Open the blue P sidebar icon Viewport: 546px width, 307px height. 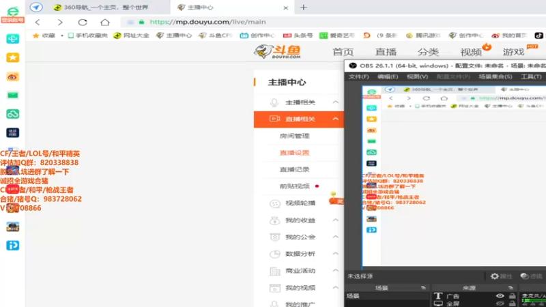12,246
